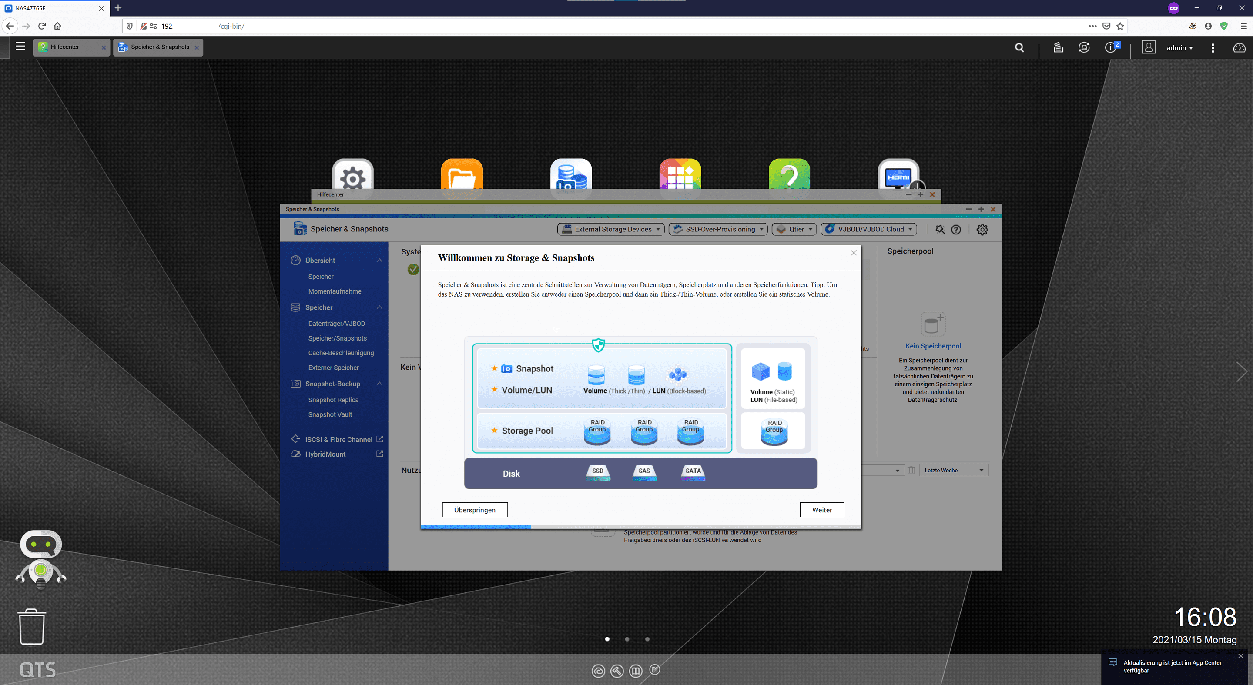Switch to Speicher & Snapshots taskbar tab
The width and height of the screenshot is (1253, 685).
pyautogui.click(x=158, y=47)
